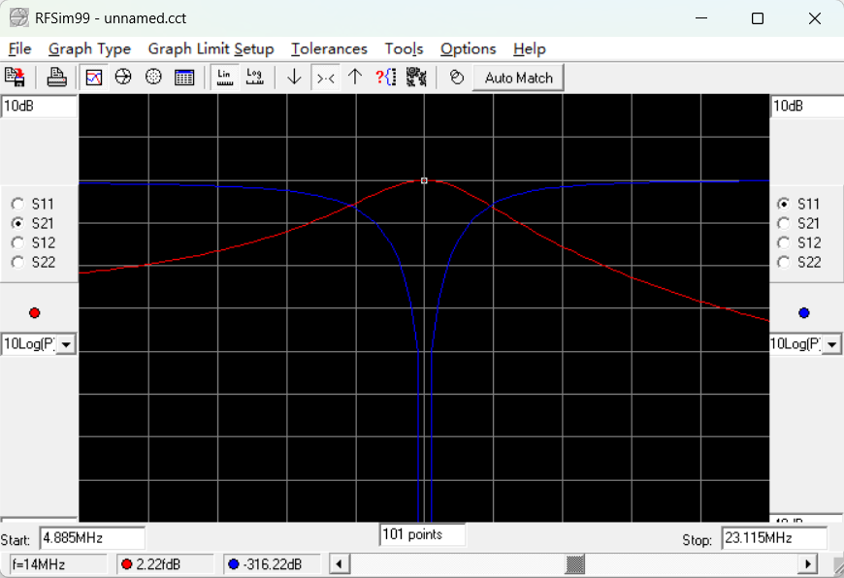Click the blue trace color dot
Image resolution: width=844 pixels, height=578 pixels.
pos(803,313)
